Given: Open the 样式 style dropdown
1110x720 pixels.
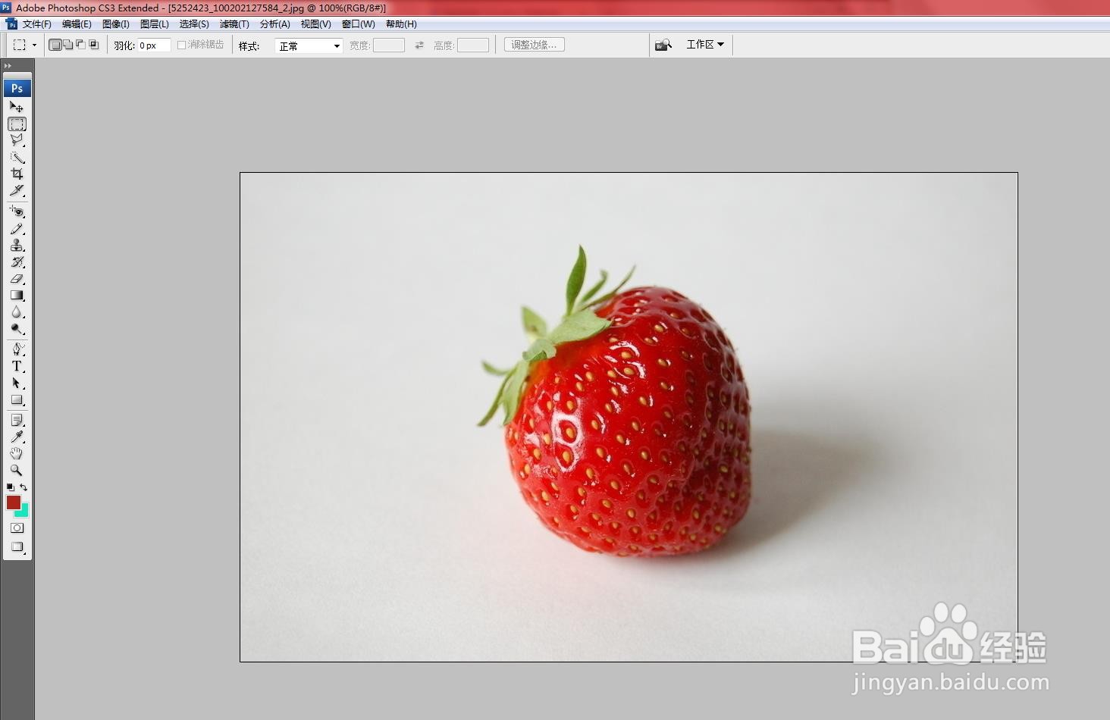Looking at the screenshot, I should (x=309, y=45).
